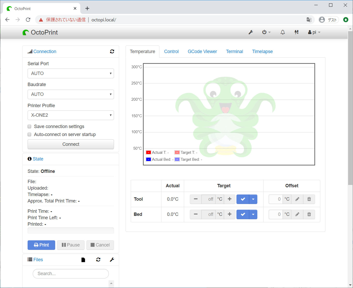Viewport: 353px width, 288px height.
Task: Clear Tool offset with trash icon
Action: click(x=309, y=199)
